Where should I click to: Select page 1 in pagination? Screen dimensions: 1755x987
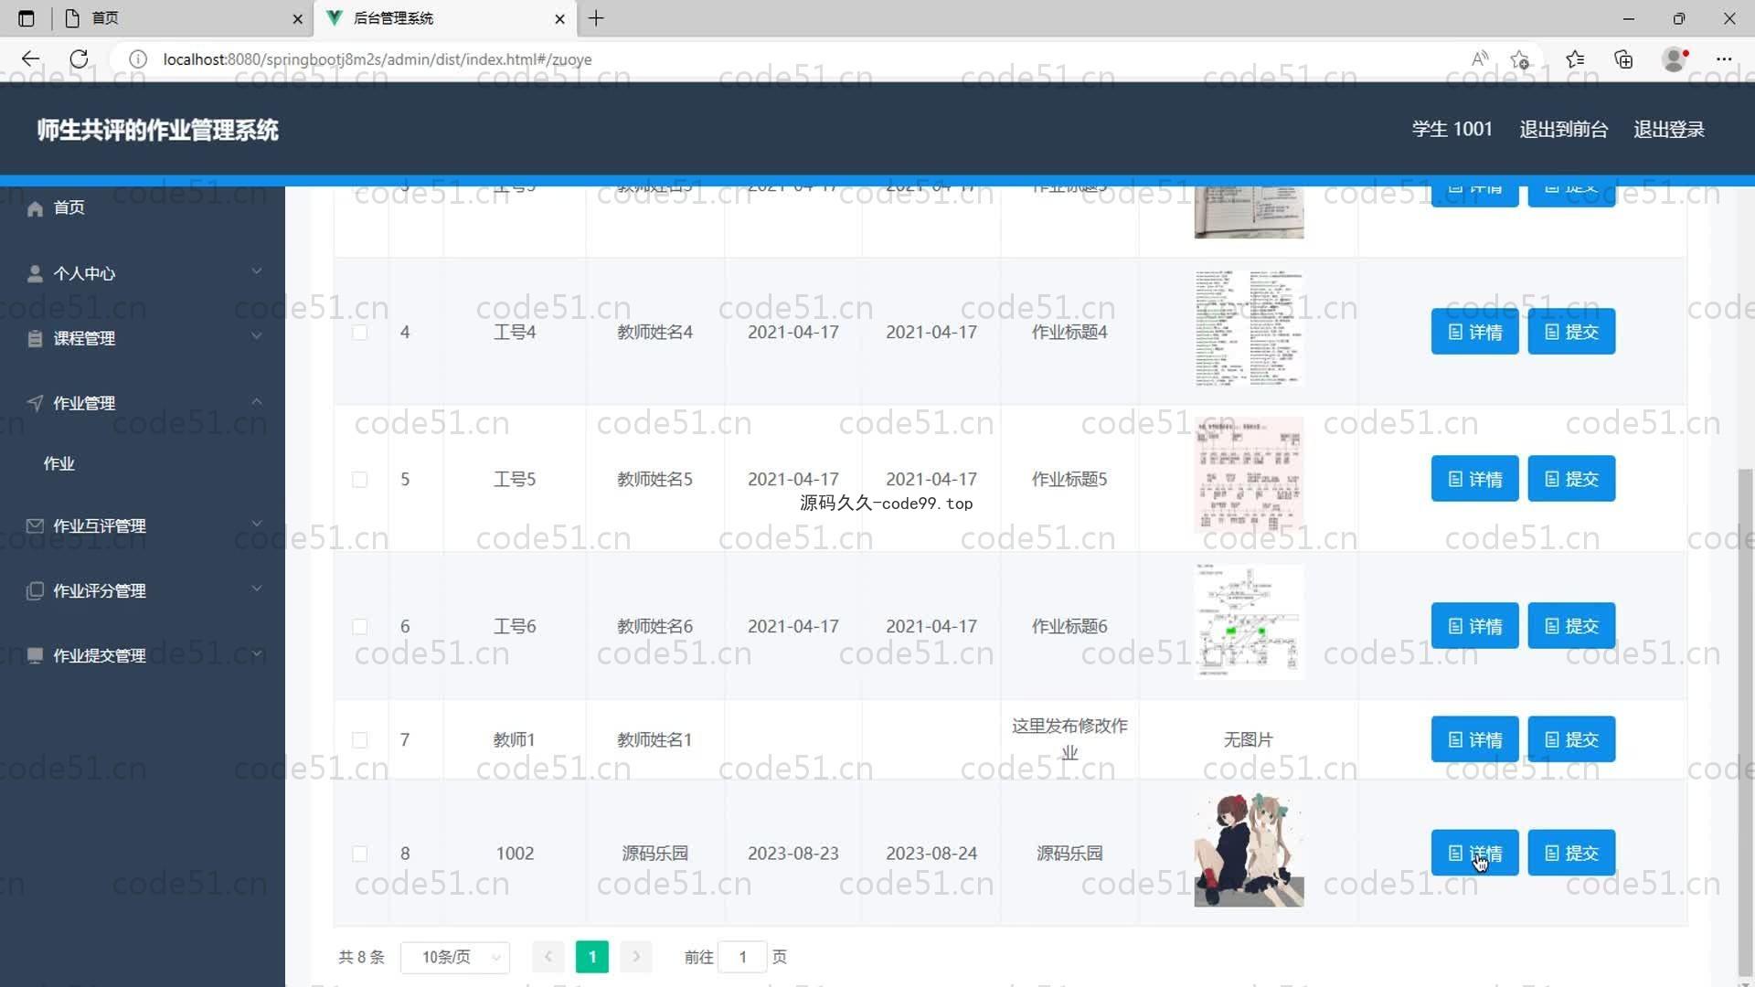tap(592, 957)
